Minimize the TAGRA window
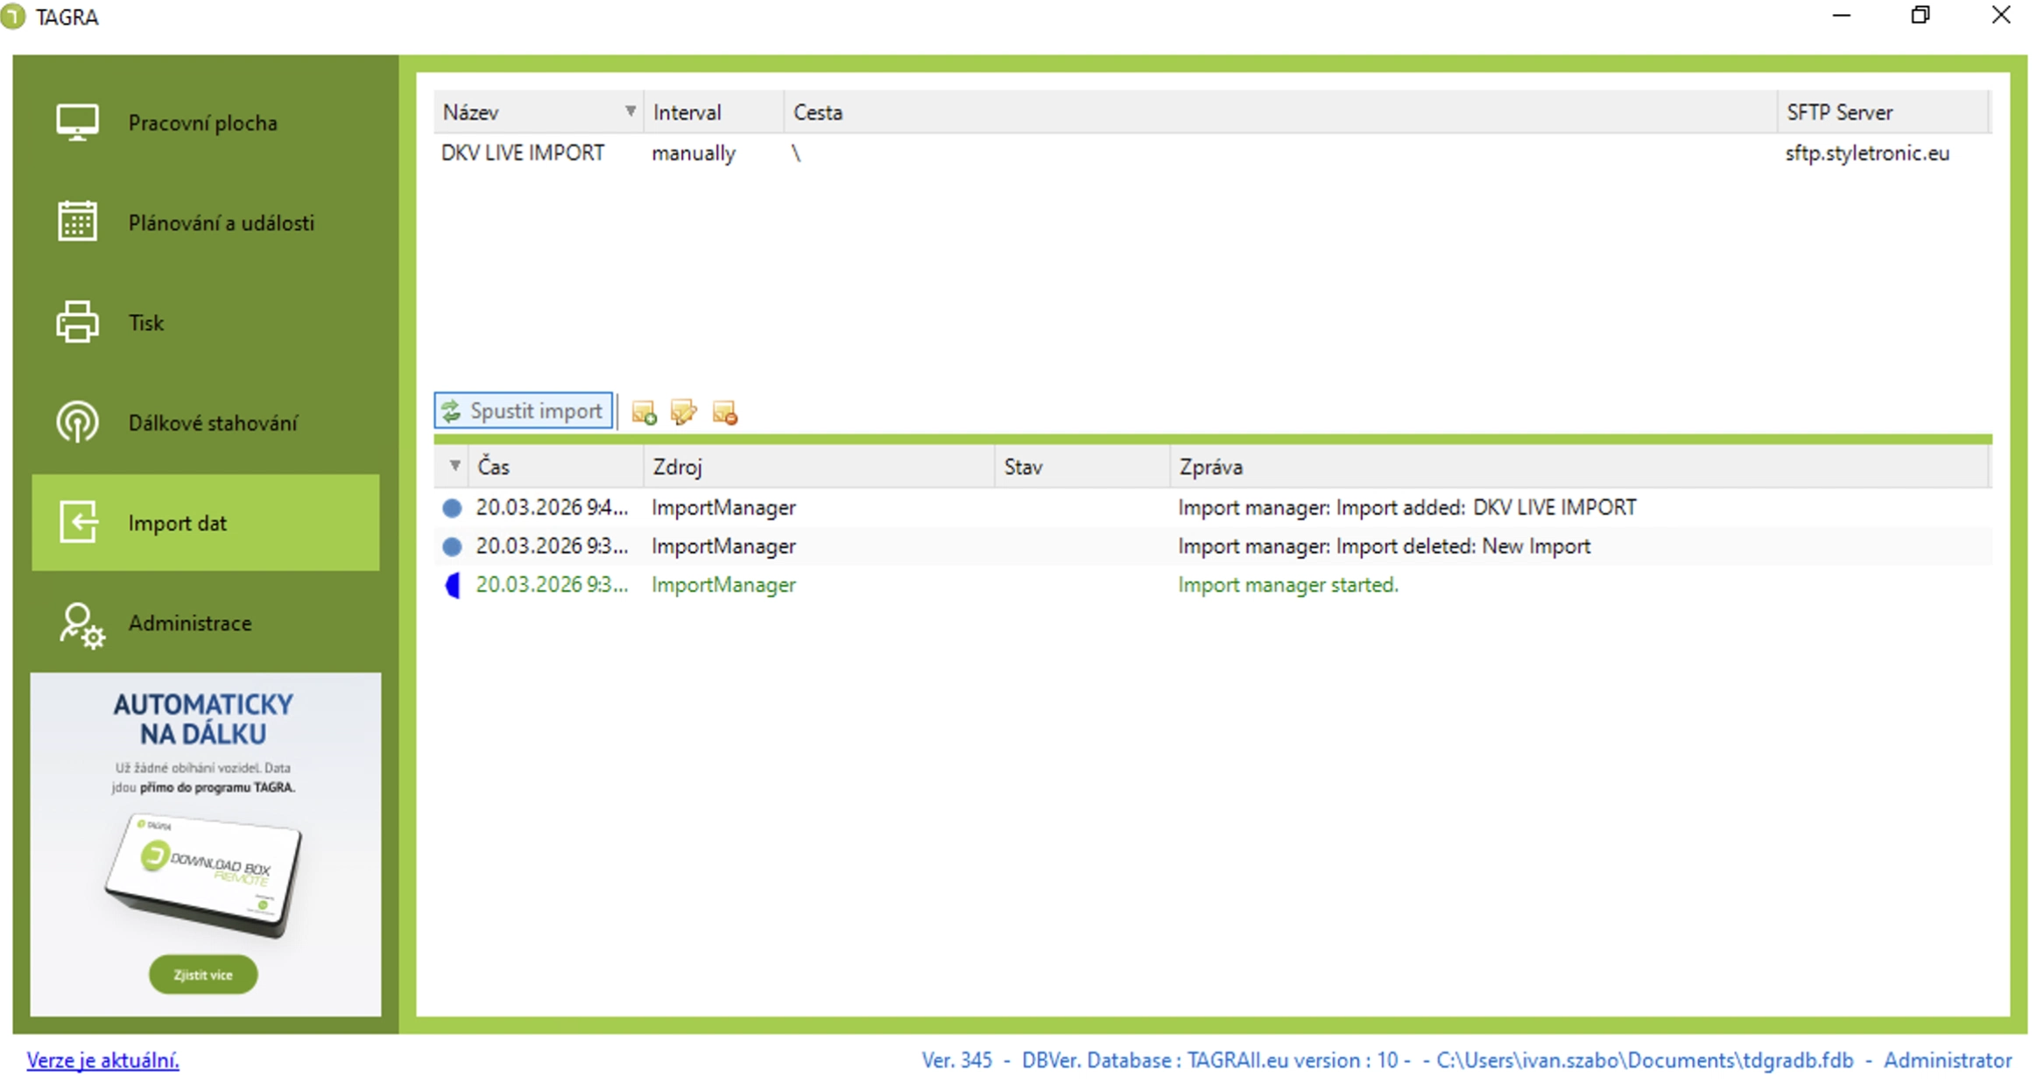The height and width of the screenshot is (1091, 2037). click(1842, 16)
